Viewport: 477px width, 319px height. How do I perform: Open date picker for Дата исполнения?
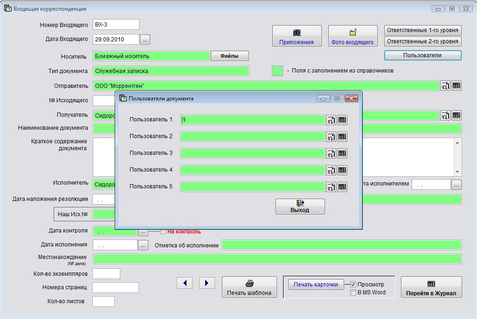click(143, 245)
